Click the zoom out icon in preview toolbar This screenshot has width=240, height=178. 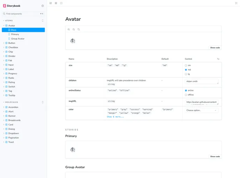pos(74,29)
